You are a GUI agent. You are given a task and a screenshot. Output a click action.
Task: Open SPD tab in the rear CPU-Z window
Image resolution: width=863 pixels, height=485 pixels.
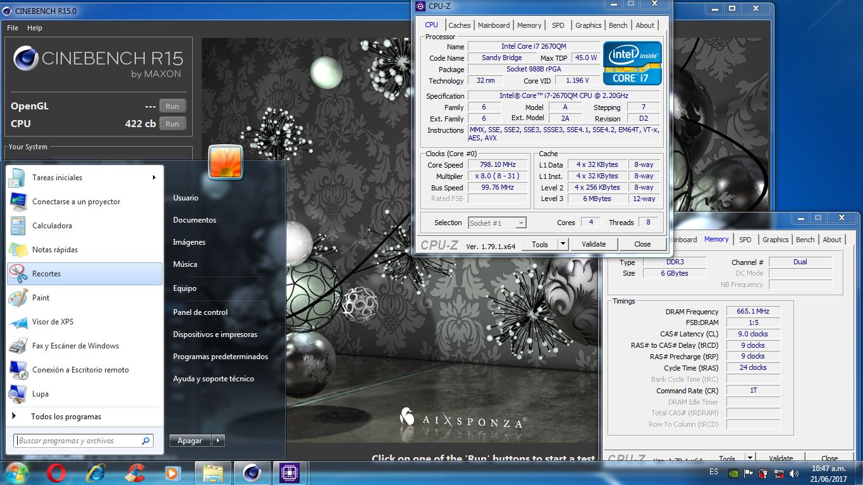click(x=745, y=240)
